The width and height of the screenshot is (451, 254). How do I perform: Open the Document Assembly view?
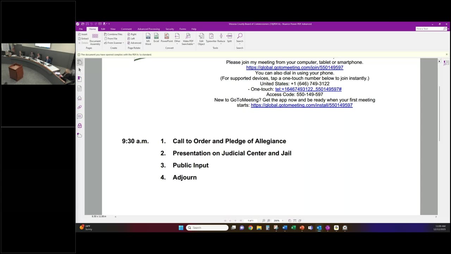pyautogui.click(x=95, y=39)
